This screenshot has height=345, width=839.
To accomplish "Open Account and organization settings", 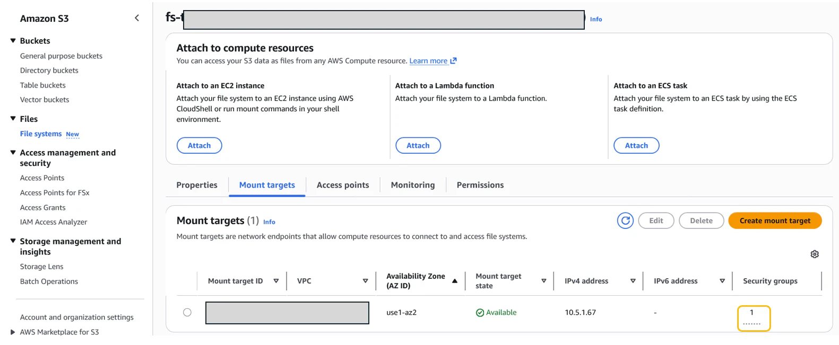I will pos(76,317).
